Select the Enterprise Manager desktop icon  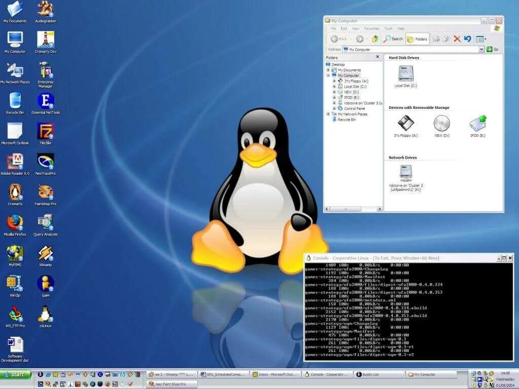tap(46, 75)
